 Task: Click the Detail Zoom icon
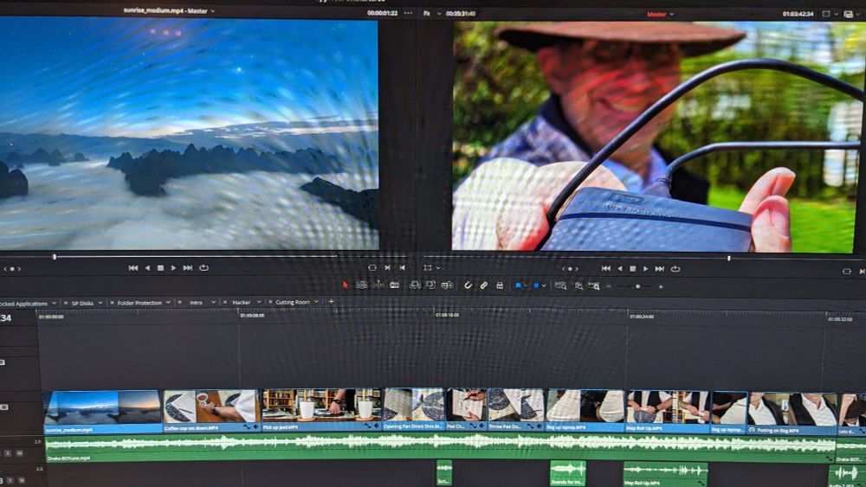pyautogui.click(x=578, y=285)
